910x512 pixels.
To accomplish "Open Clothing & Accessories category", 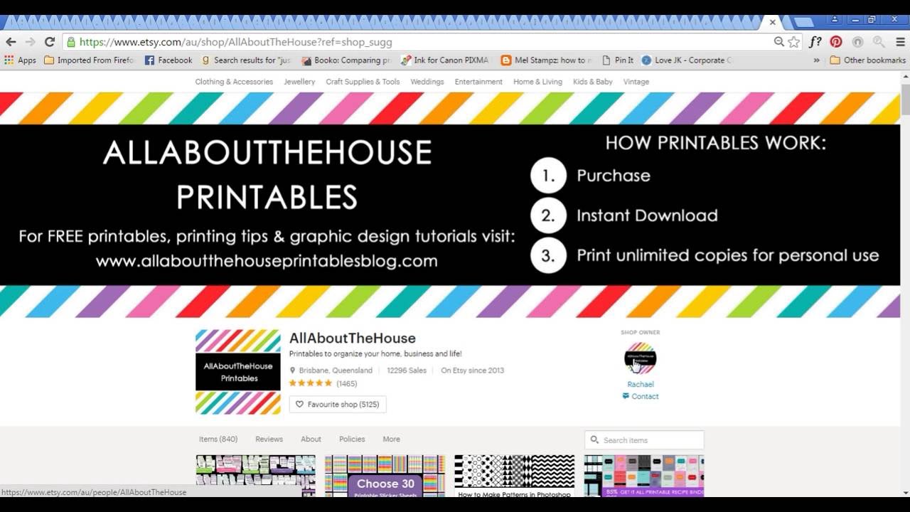I will (234, 82).
